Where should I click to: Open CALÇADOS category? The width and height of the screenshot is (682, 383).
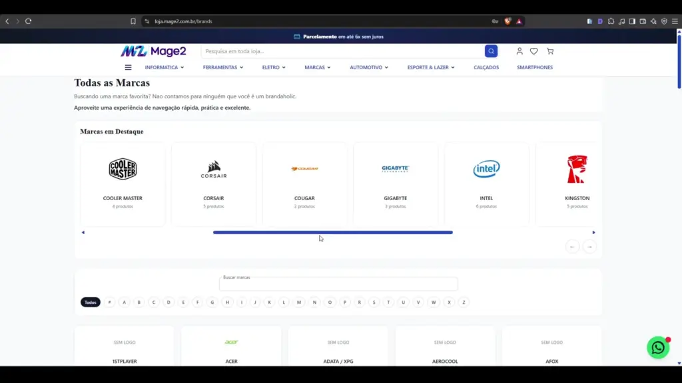click(486, 67)
